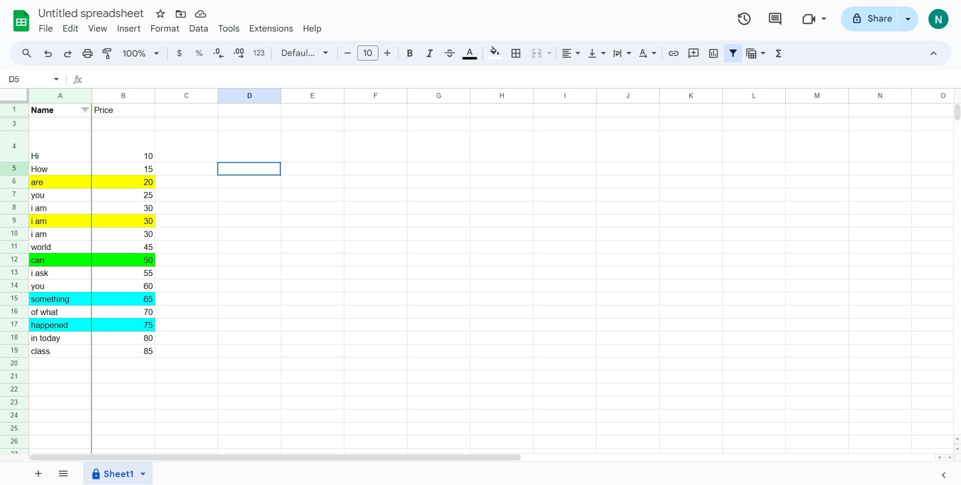Open the Data menu
The image size is (961, 485).
click(198, 28)
